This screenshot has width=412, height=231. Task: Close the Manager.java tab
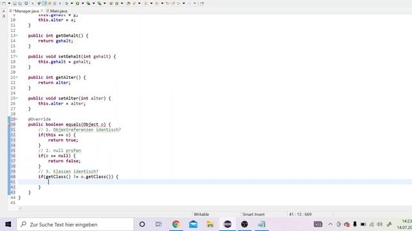pyautogui.click(x=42, y=11)
